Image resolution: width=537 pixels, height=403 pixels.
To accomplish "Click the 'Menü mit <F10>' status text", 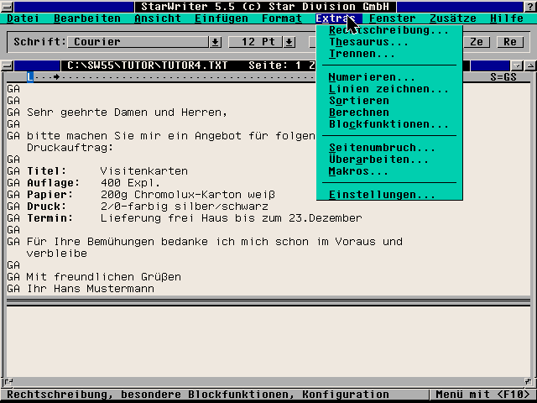I will (x=483, y=395).
